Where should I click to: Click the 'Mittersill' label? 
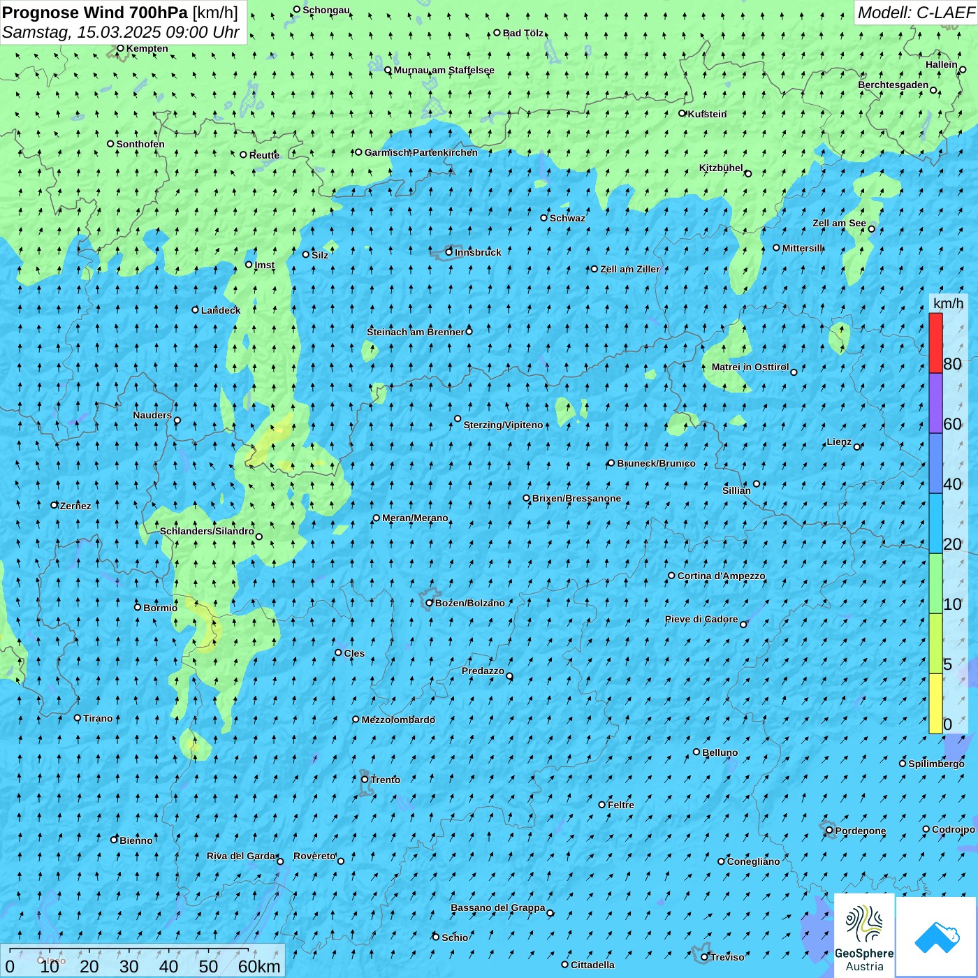point(803,248)
